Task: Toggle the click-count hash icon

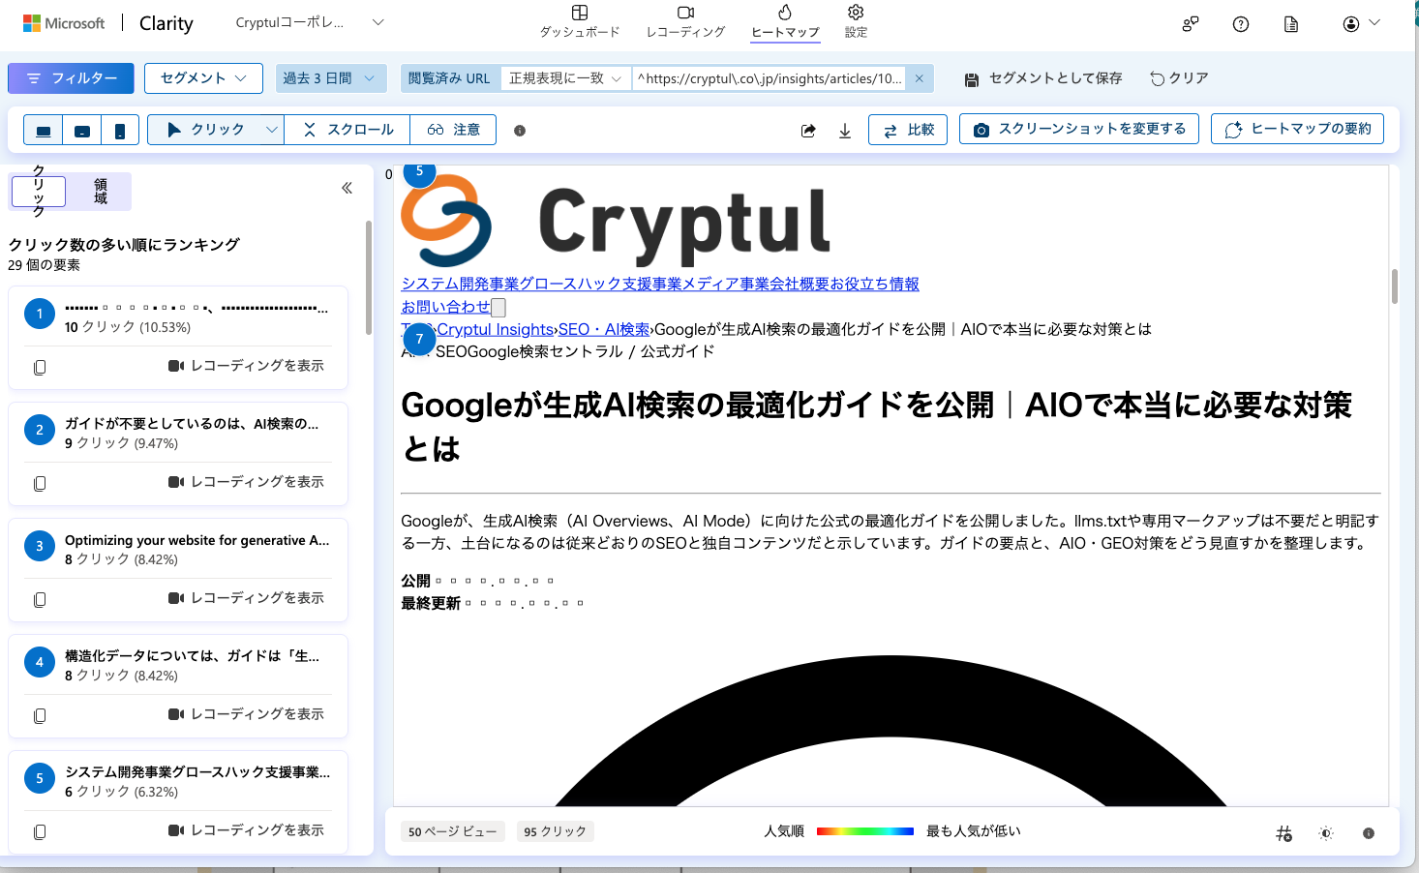Action: 1283,833
